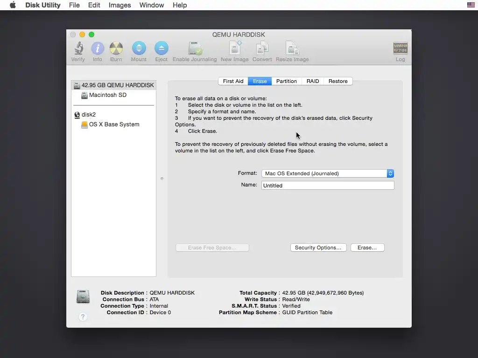This screenshot has width=478, height=358.
Task: Click the green zoom window button
Action: pos(91,34)
